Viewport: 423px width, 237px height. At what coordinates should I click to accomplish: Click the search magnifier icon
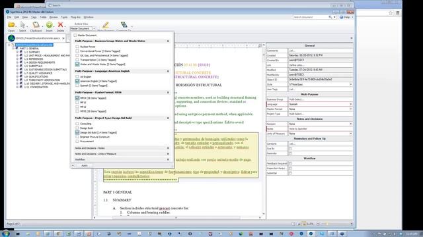click(x=330, y=17)
